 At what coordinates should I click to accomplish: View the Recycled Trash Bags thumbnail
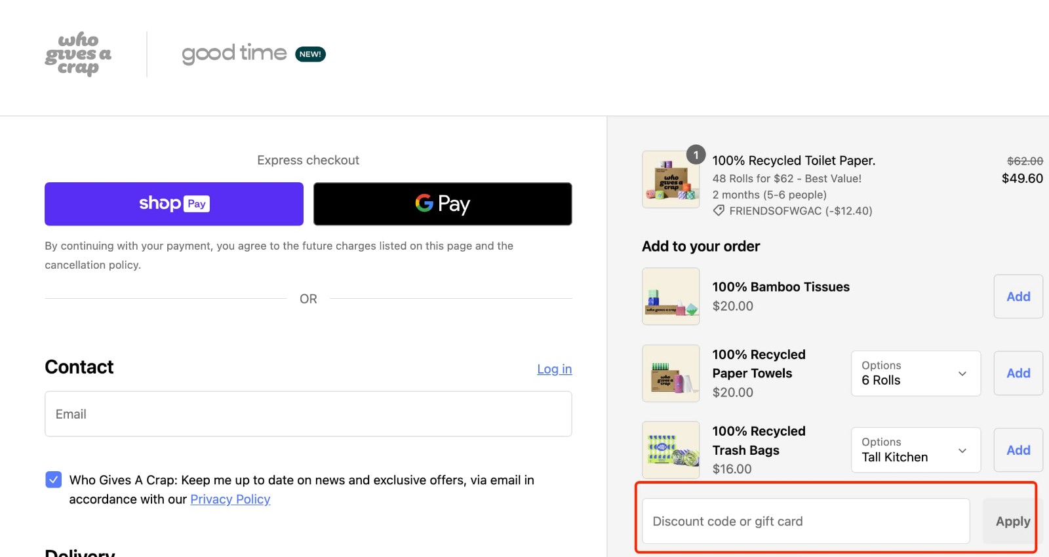[671, 450]
